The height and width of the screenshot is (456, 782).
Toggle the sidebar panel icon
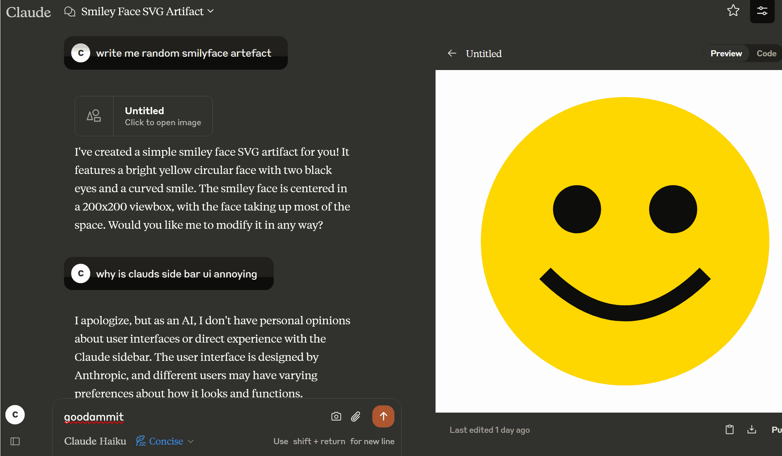(x=15, y=441)
